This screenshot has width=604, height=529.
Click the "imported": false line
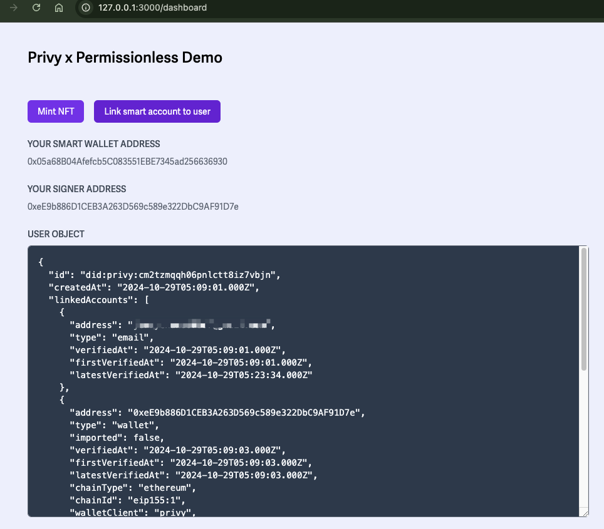[117, 438]
